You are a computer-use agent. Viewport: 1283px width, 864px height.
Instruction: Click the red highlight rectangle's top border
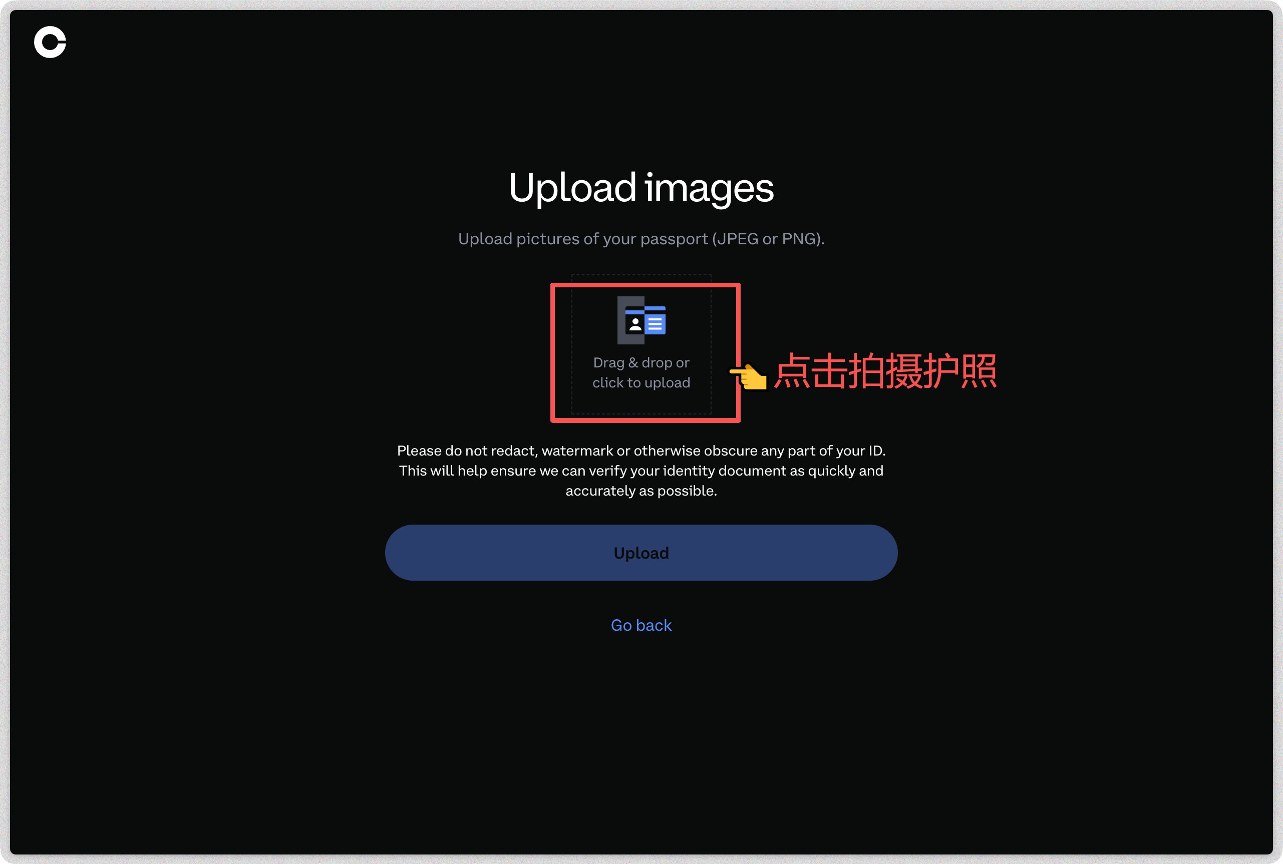645,285
